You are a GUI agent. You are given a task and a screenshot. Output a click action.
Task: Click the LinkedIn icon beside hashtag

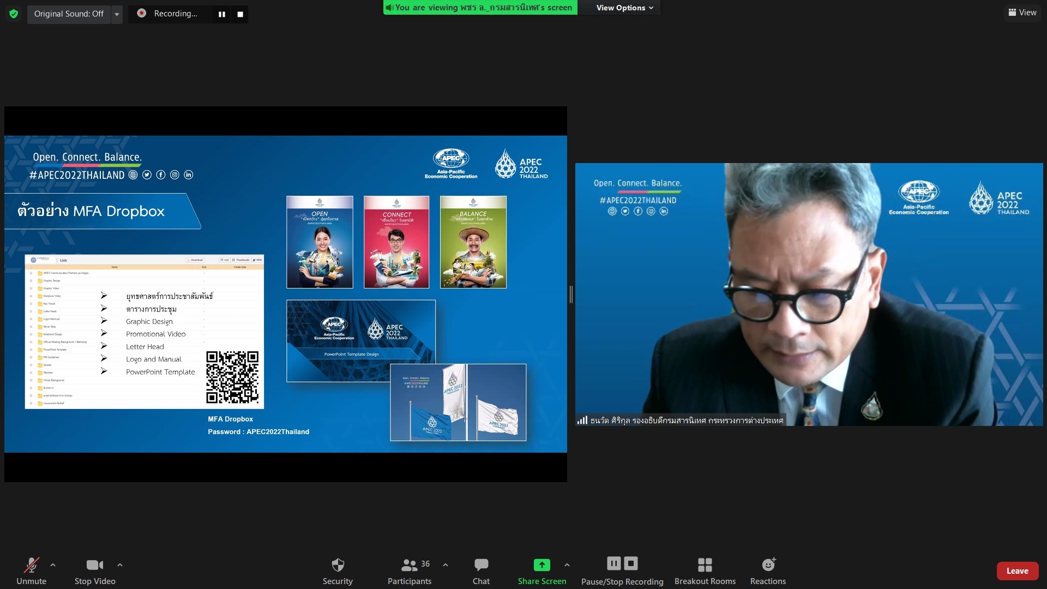189,175
